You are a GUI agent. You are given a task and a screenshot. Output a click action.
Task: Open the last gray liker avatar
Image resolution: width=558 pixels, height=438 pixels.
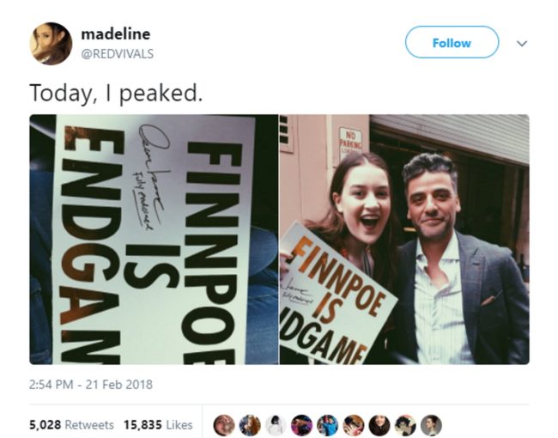pyautogui.click(x=431, y=425)
